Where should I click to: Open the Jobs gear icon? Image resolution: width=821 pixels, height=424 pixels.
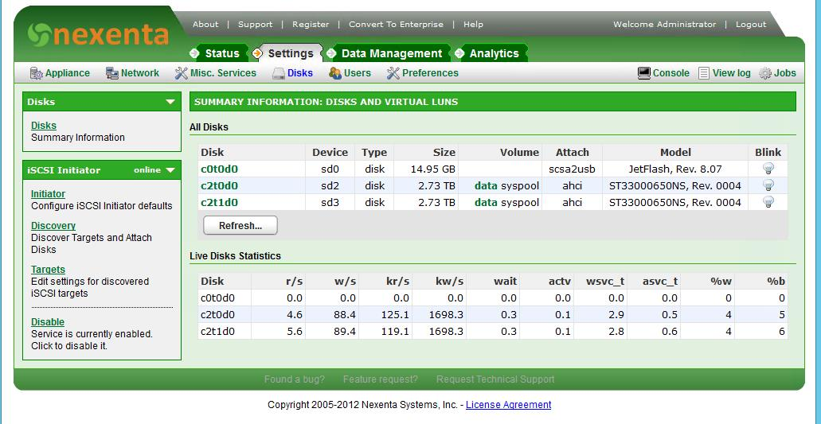tap(765, 73)
